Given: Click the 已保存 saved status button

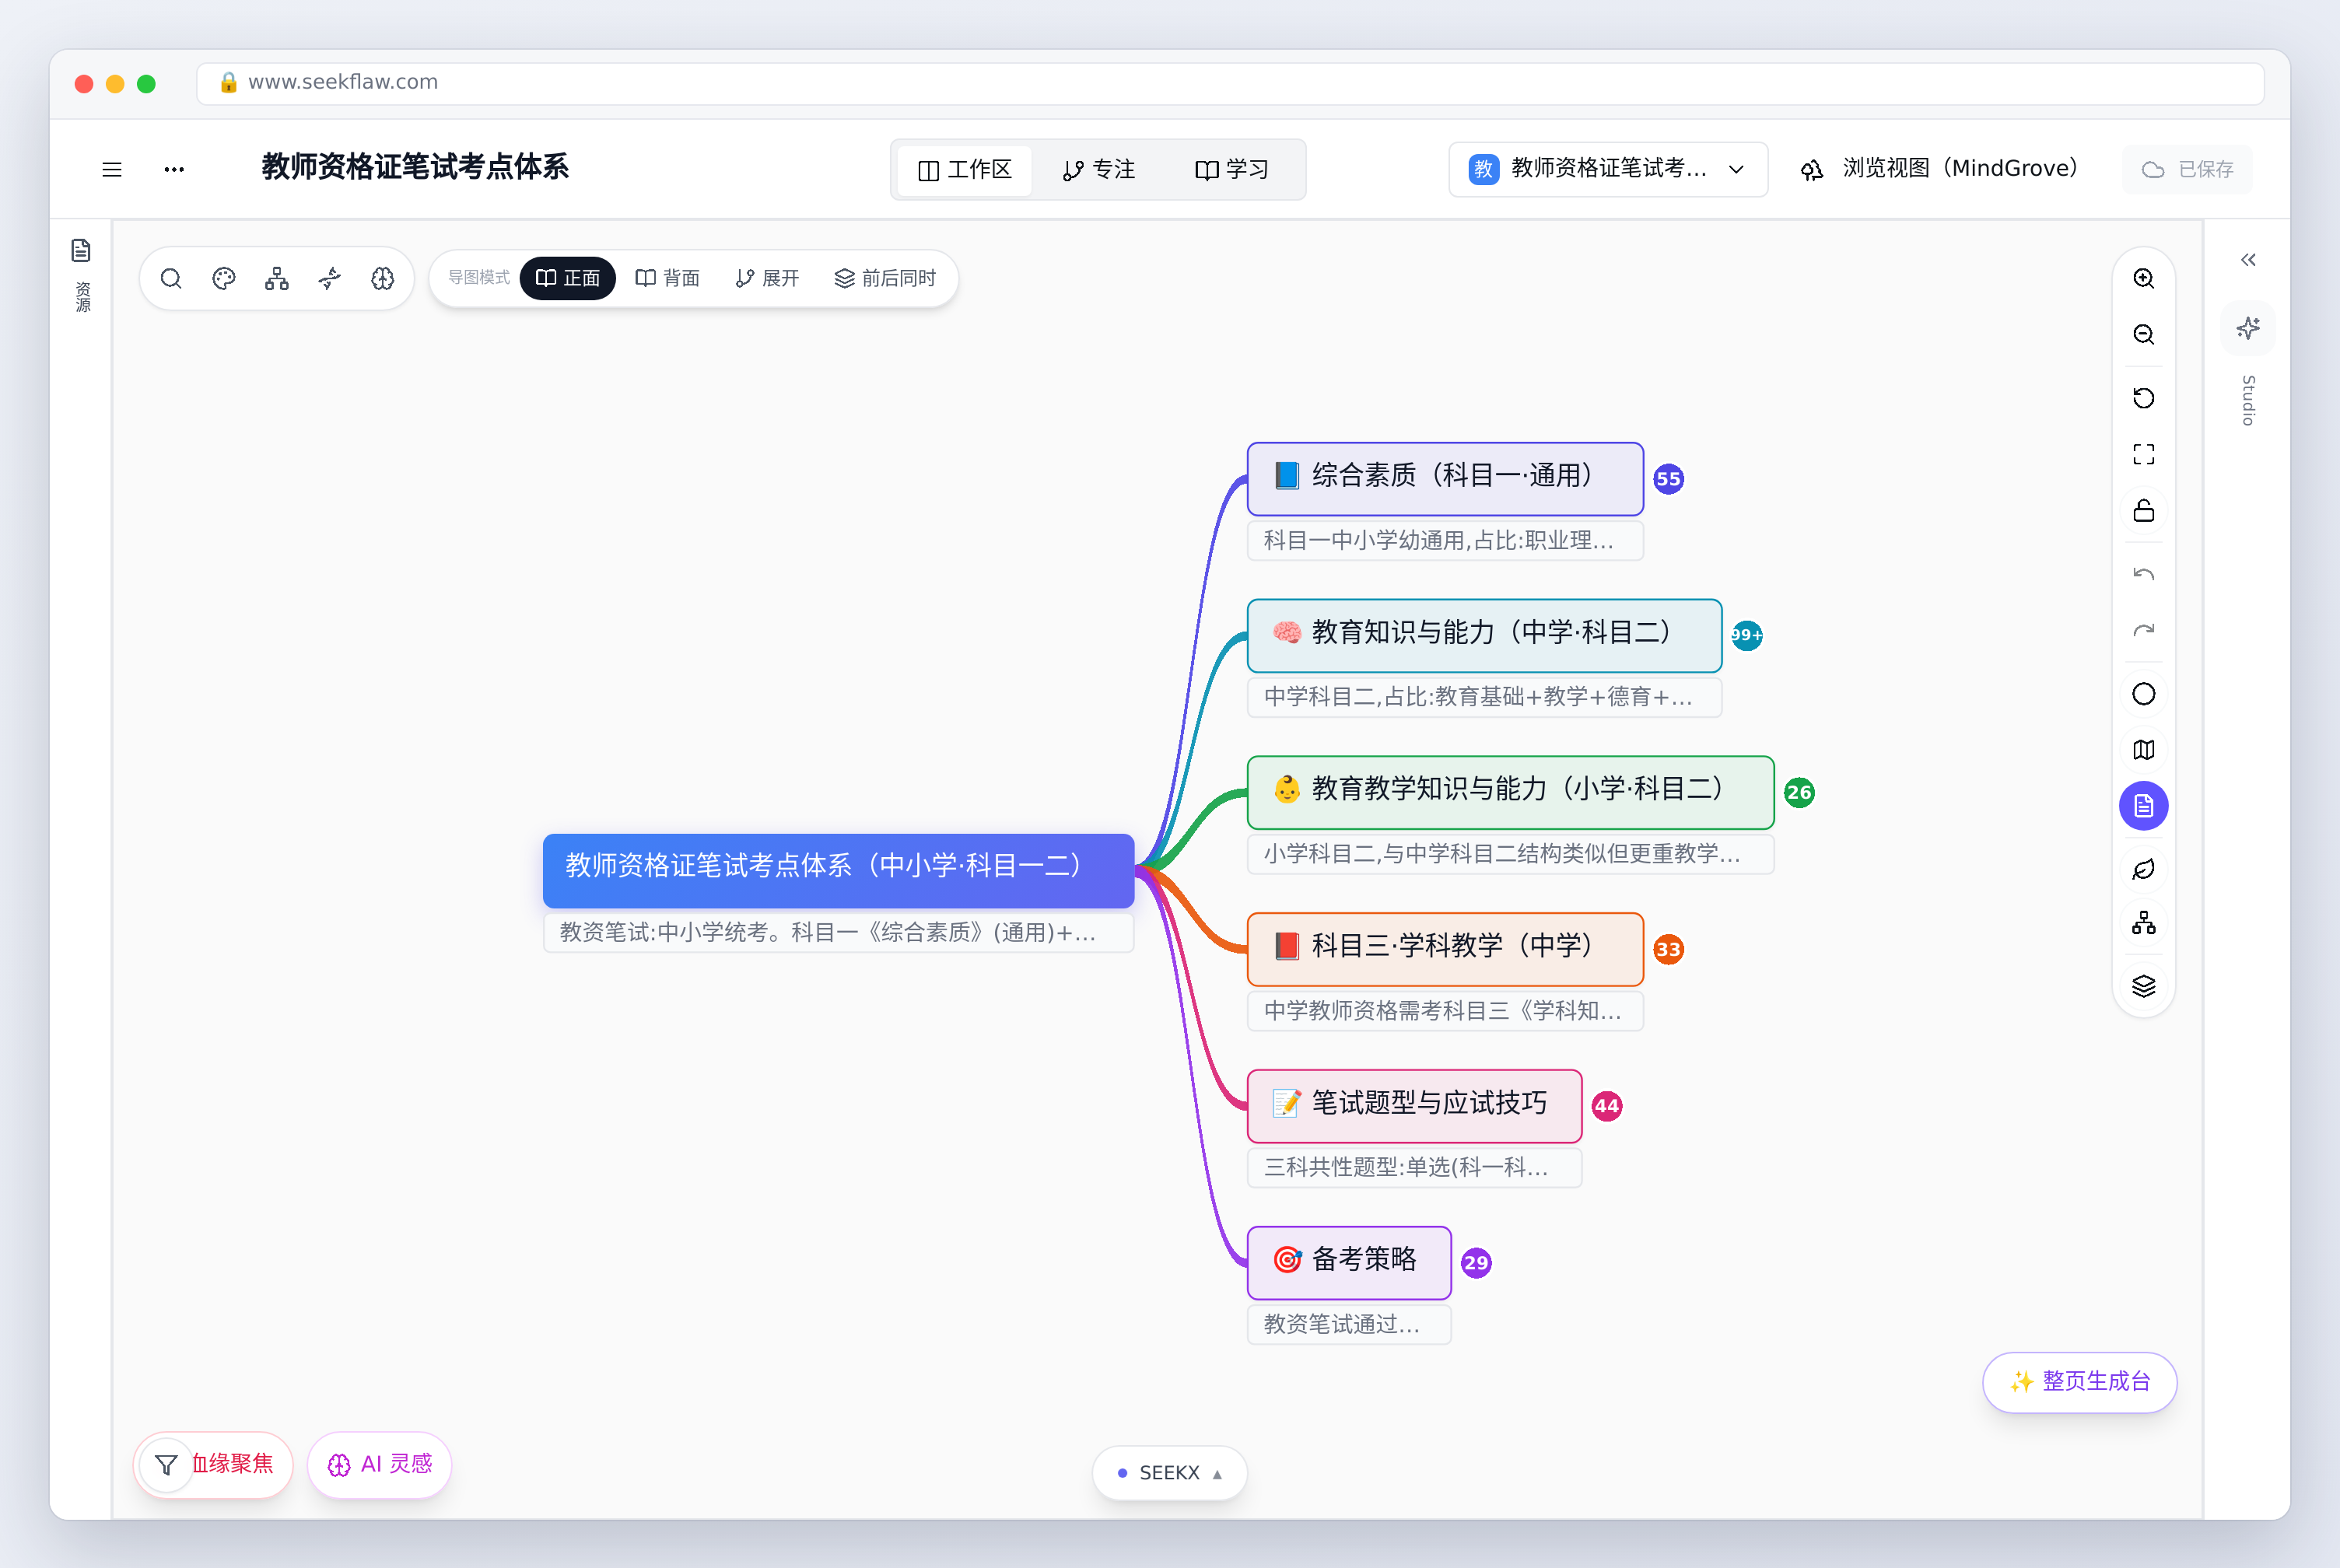Looking at the screenshot, I should click(2187, 169).
